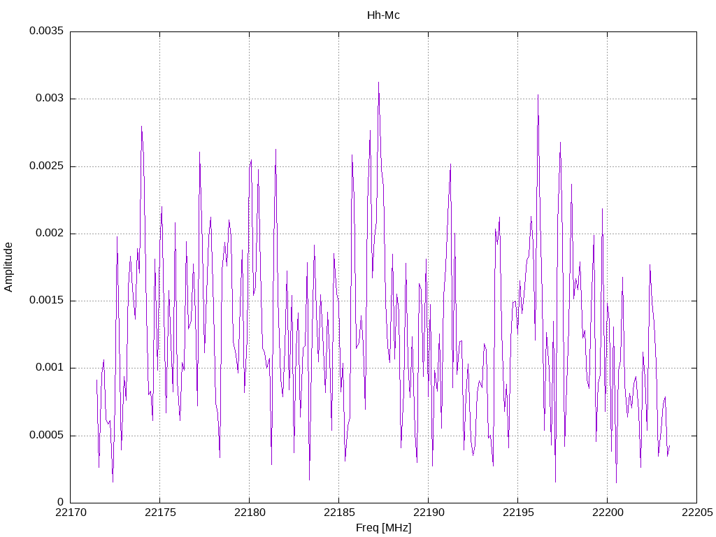Click the y-axis tick label 0.0035
The width and height of the screenshot is (716, 537).
pos(47,31)
